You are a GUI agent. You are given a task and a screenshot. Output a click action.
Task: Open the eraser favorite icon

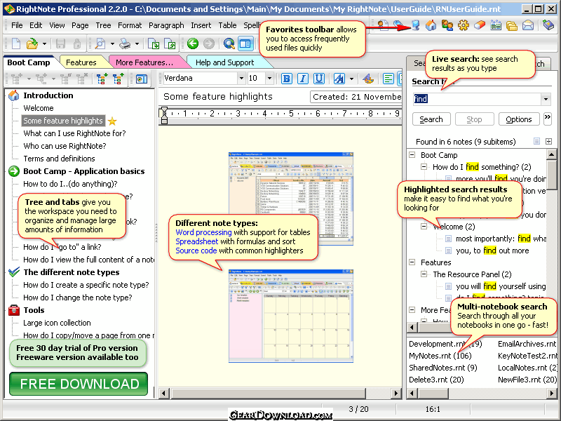click(x=480, y=25)
